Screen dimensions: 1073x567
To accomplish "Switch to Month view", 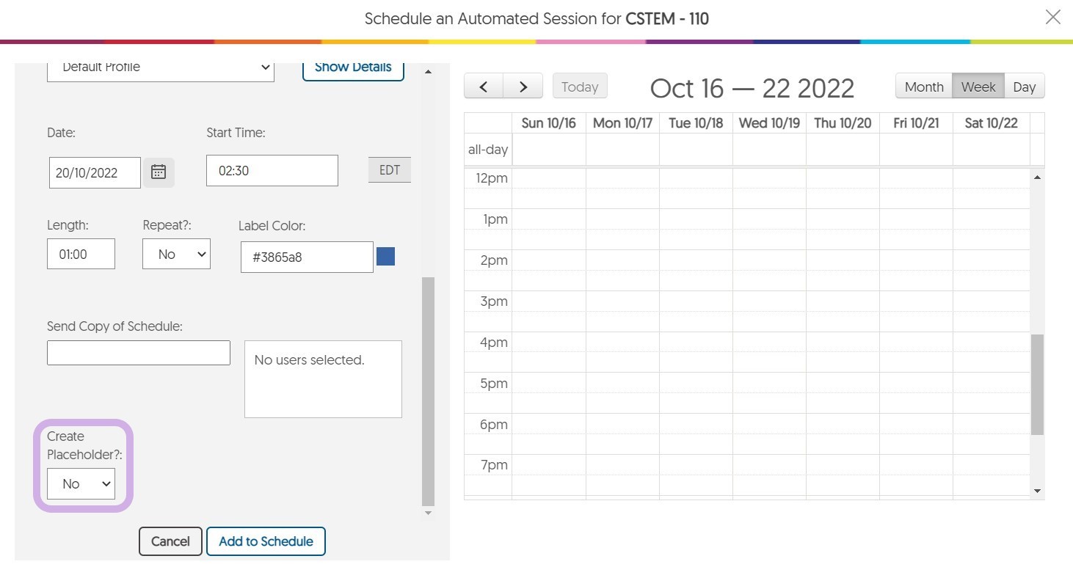I will (x=923, y=87).
